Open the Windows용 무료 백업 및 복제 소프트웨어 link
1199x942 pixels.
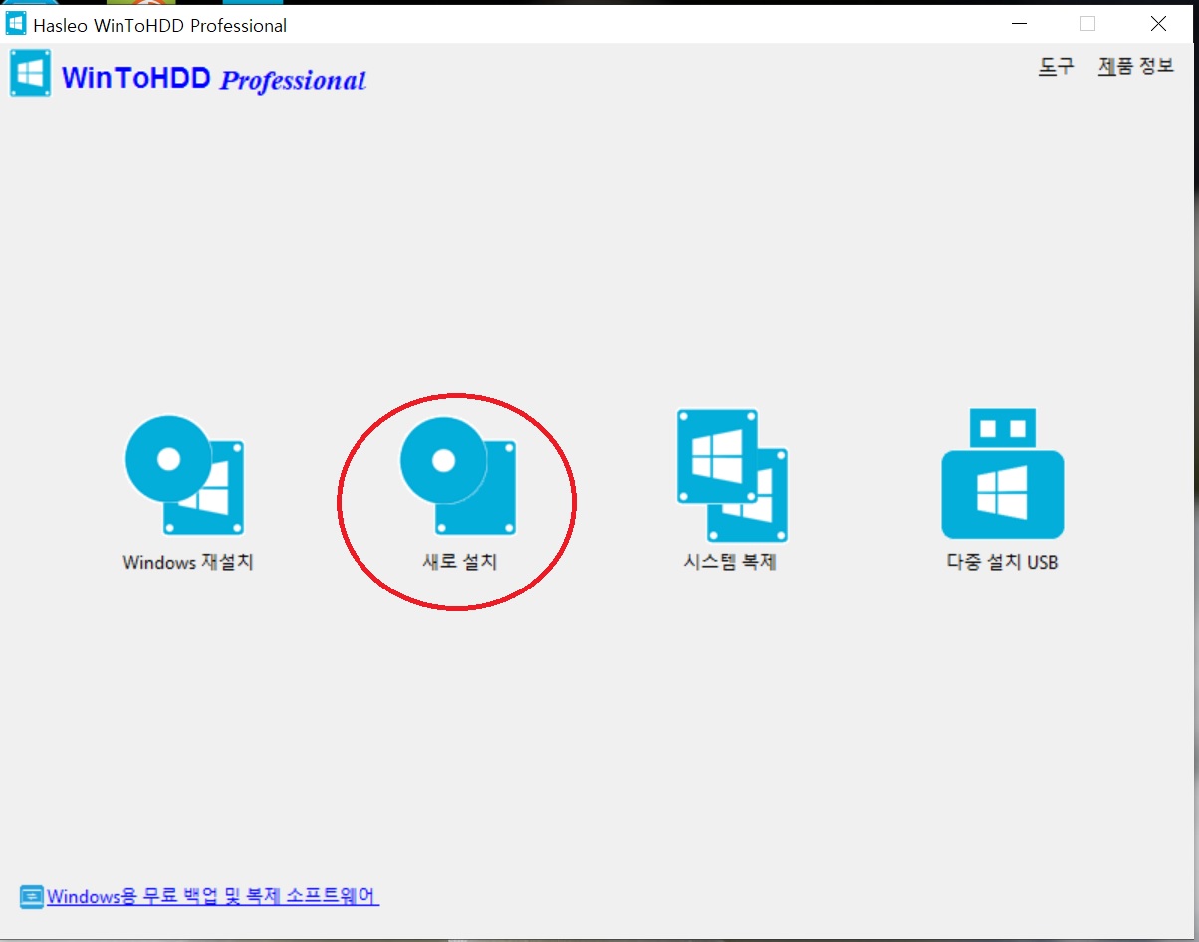[x=213, y=896]
